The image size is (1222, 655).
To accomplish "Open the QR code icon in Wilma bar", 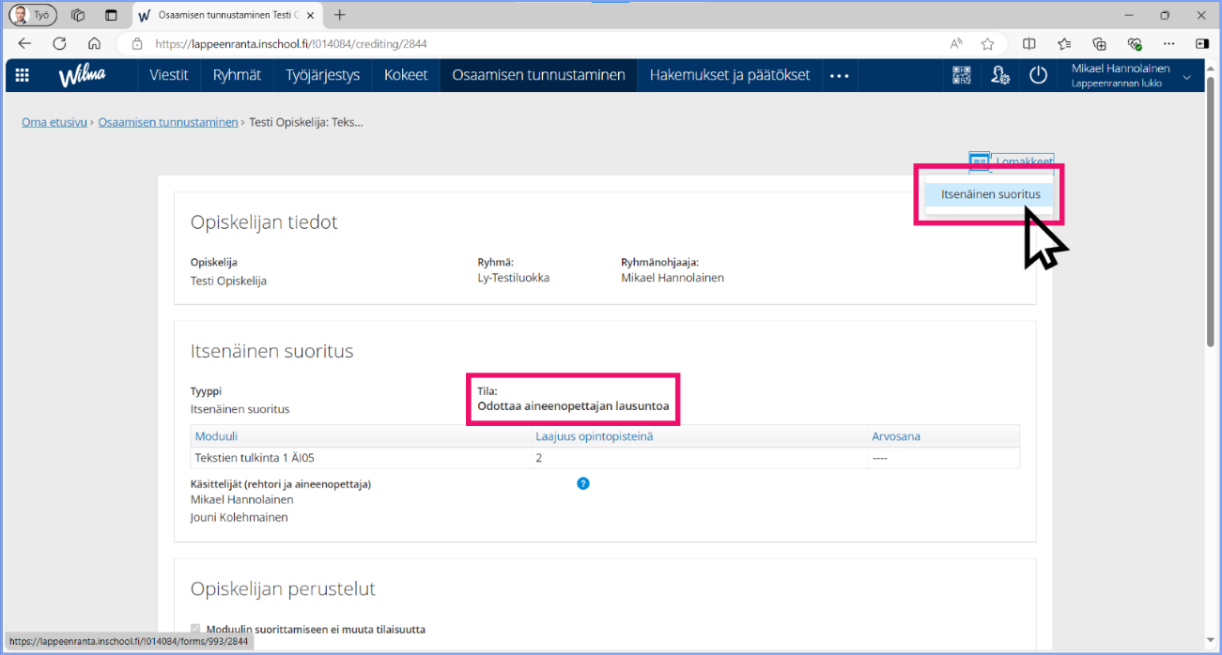I will (962, 76).
